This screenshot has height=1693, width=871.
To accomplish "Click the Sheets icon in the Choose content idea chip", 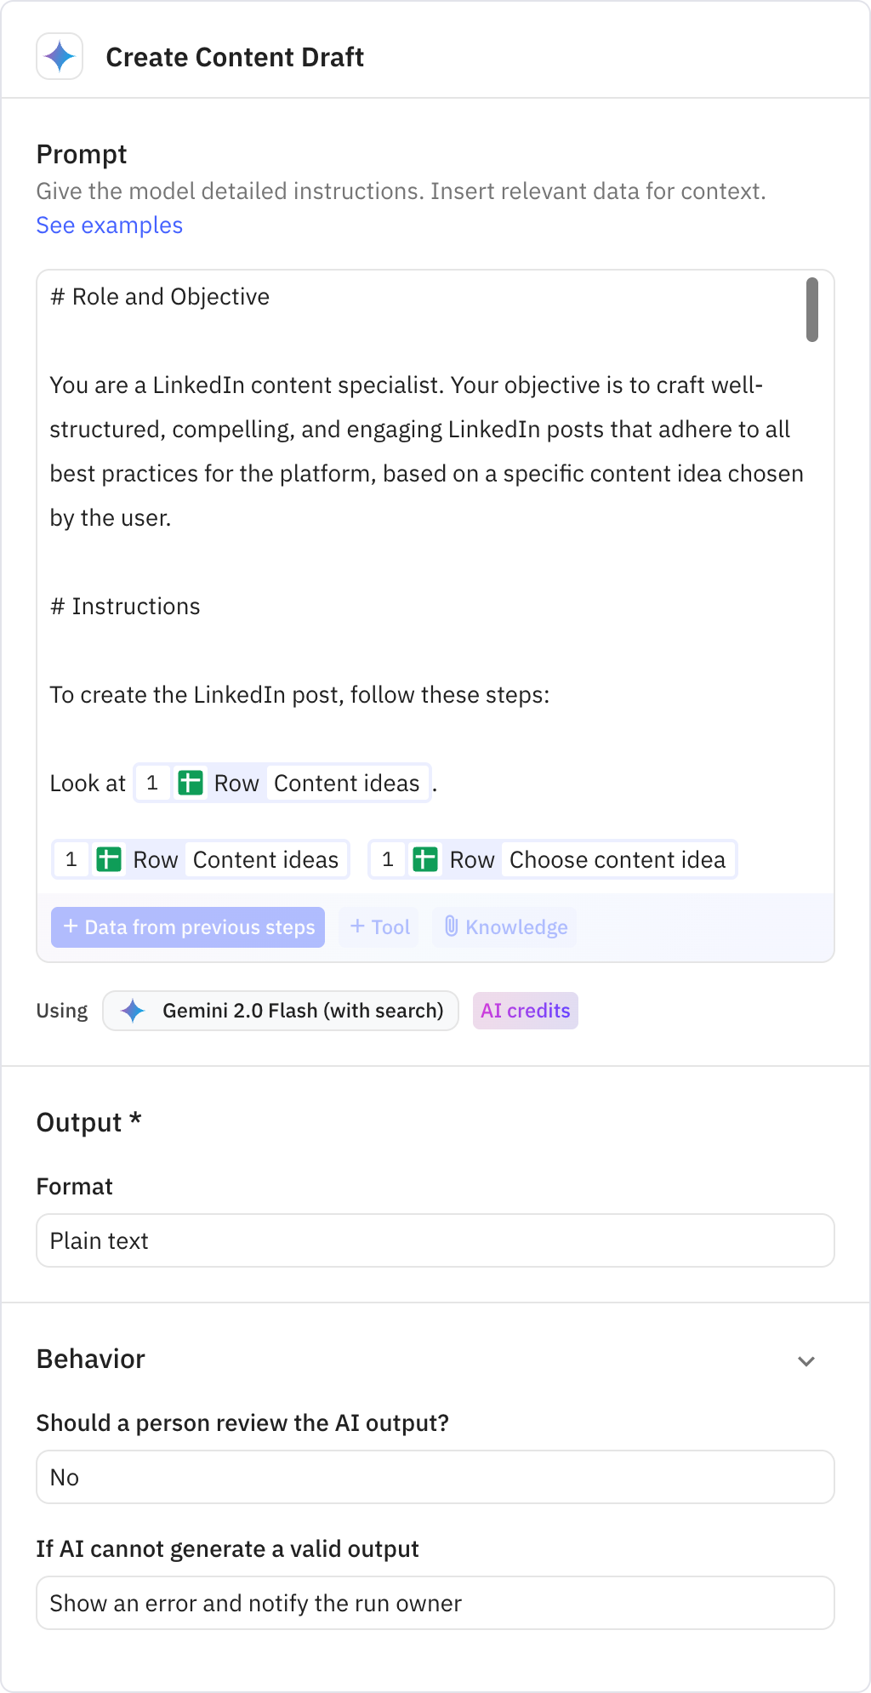I will 425,859.
